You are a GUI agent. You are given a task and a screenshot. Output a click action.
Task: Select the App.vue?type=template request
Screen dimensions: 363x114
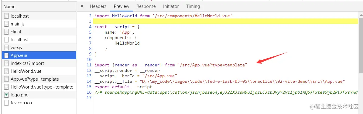(x=39, y=79)
